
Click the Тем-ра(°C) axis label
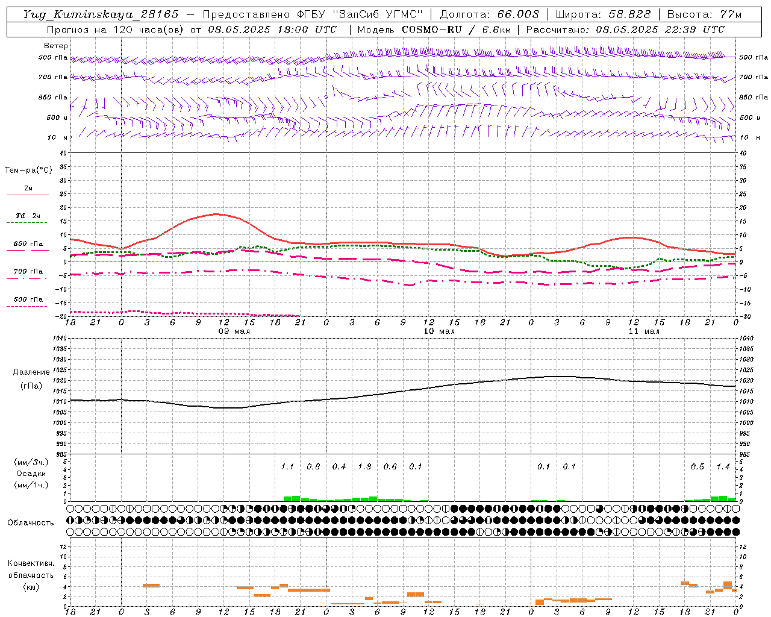28,171
